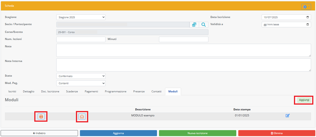
Task: Click the blue Aggiorna button
Action: (118, 133)
